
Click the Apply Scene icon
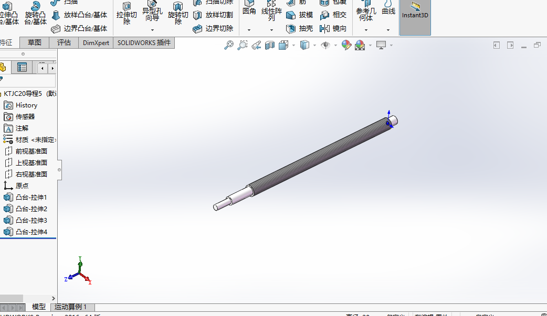click(x=360, y=45)
